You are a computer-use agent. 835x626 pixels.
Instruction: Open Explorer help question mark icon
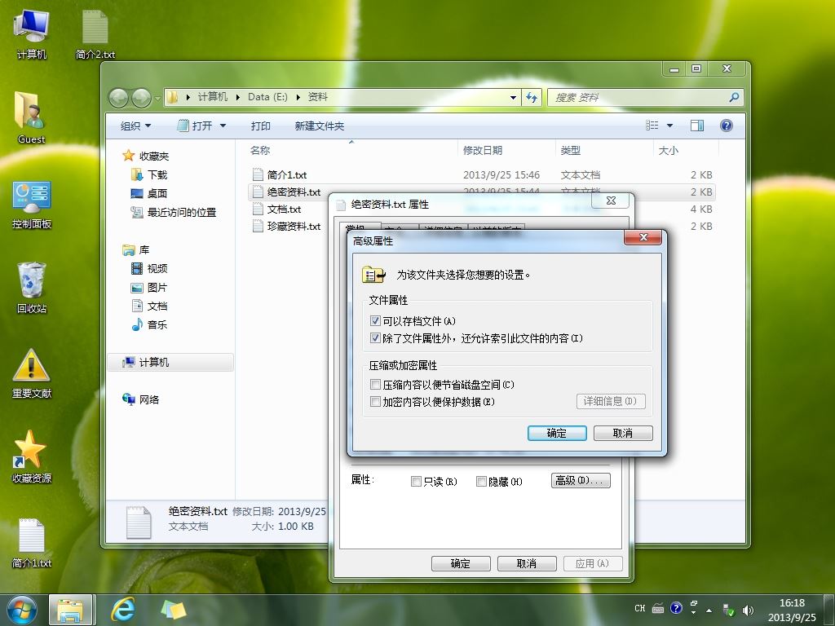726,126
